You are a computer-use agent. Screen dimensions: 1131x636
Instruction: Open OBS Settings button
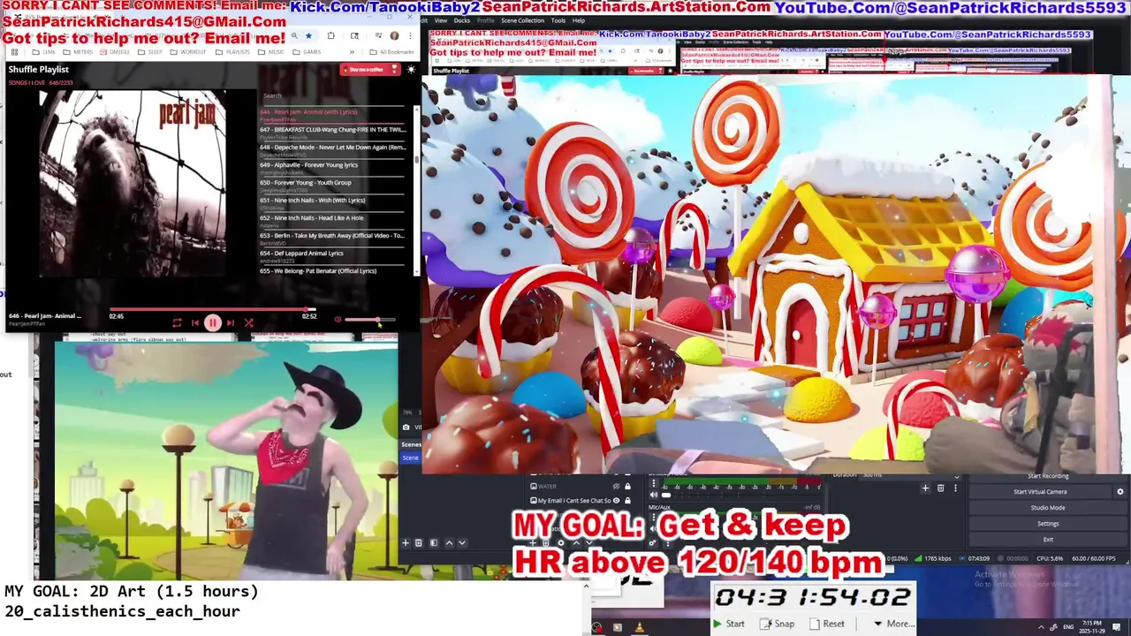(1048, 524)
